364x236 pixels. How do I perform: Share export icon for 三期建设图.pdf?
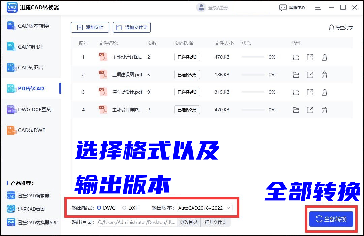click(310, 75)
